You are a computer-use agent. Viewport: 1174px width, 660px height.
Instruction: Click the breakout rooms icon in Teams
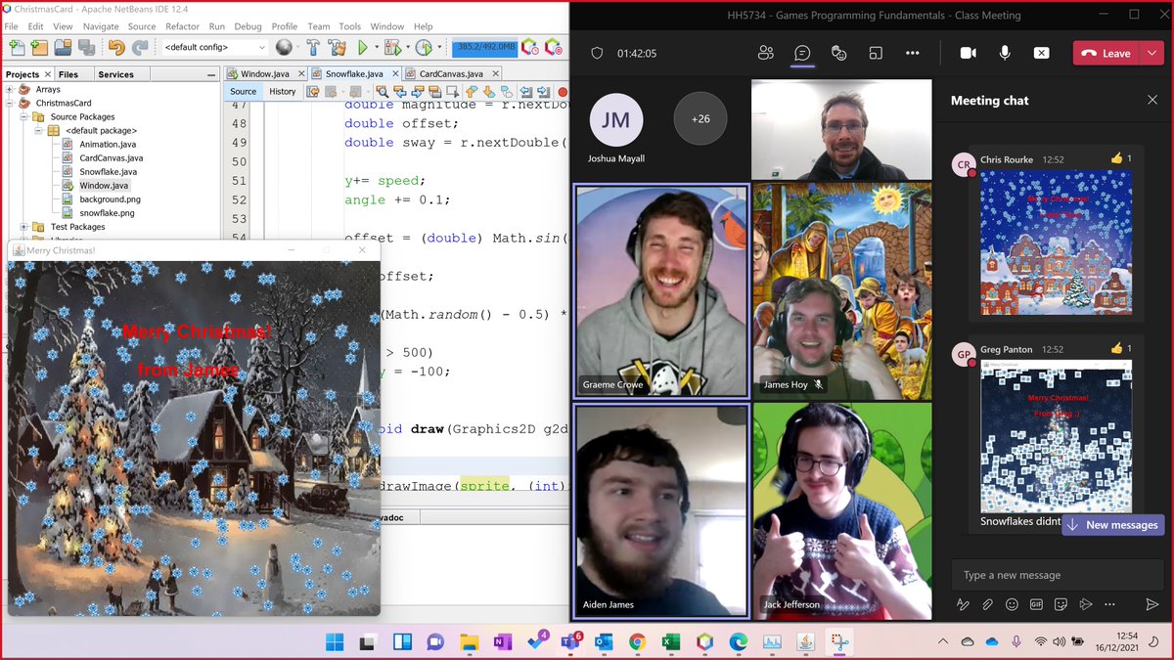coord(877,53)
